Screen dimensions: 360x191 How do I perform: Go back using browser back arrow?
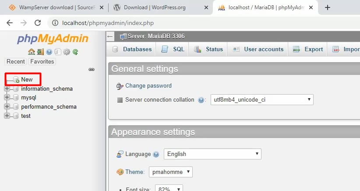tap(10, 23)
